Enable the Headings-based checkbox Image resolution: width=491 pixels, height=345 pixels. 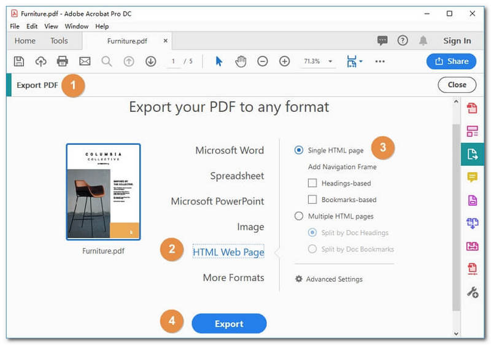click(x=312, y=183)
